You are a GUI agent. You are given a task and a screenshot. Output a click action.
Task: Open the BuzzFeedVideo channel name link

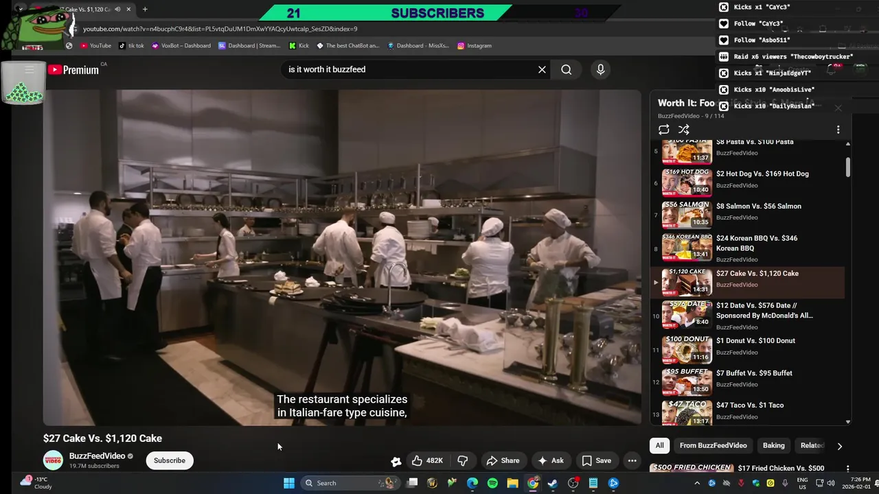[97, 456]
